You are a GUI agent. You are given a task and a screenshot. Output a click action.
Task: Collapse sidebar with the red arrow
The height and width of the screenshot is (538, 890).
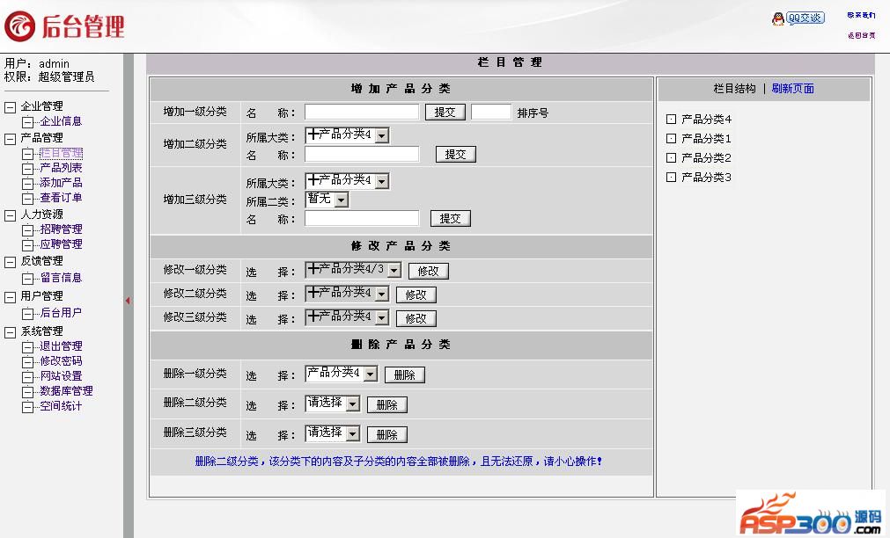tap(128, 301)
